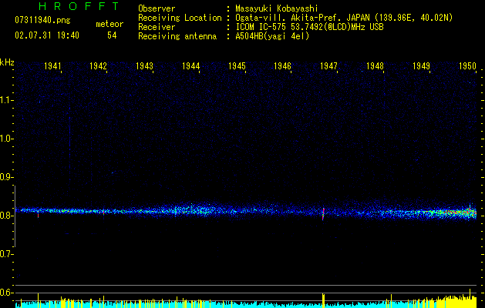Select the filename 07311940.png

tap(42, 20)
